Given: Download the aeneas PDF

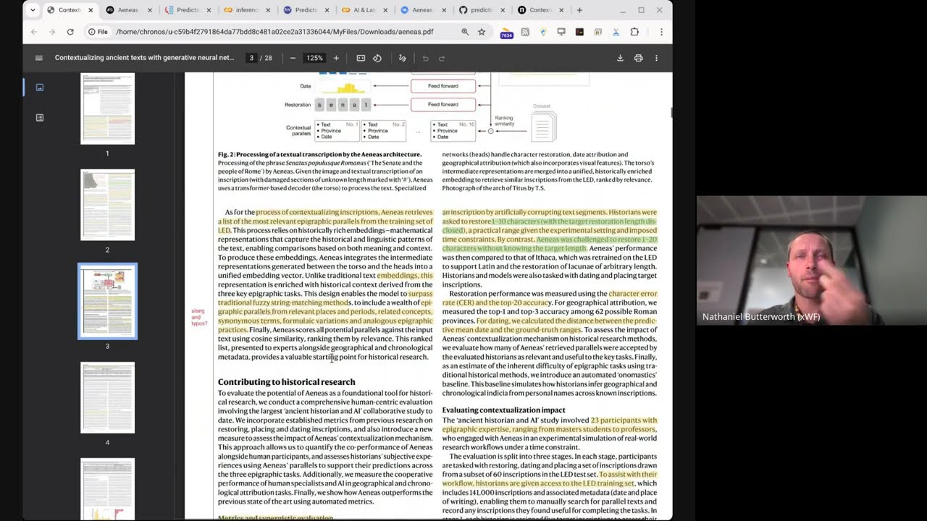Looking at the screenshot, I should [x=620, y=58].
